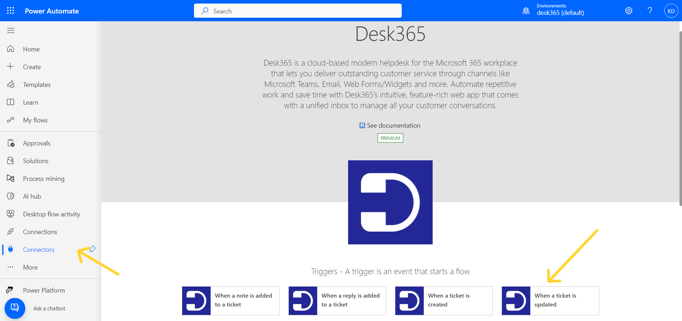Screen dimensions: 682x321
Task: Click the PREMIUM badge
Action: (x=390, y=138)
